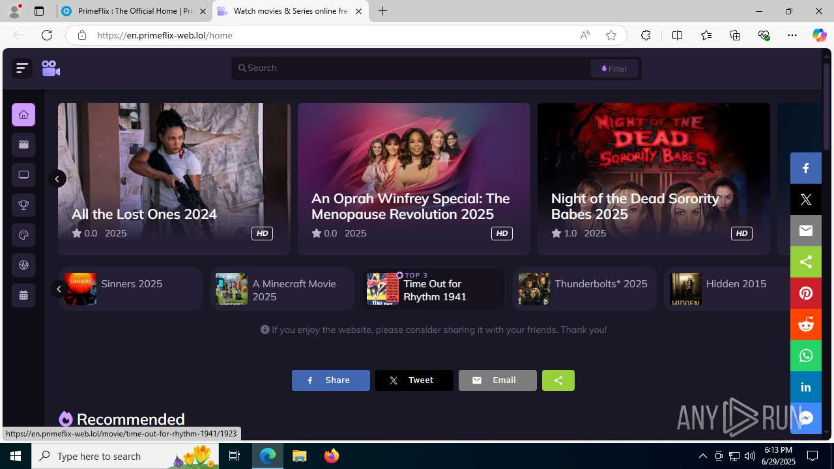The image size is (834, 469).
Task: Click the featured carousel previous arrow
Action: (57, 178)
